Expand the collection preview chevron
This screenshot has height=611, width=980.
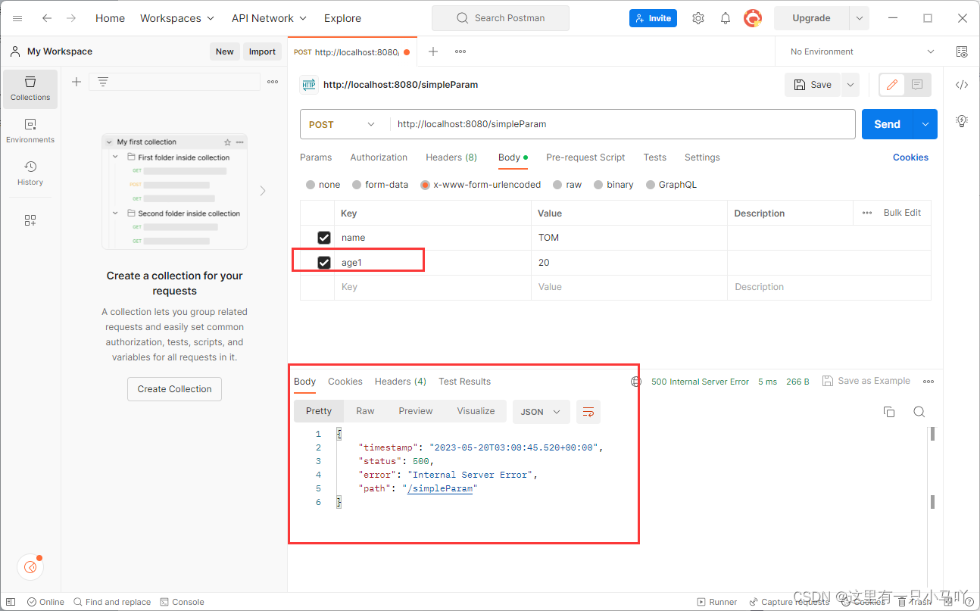click(x=263, y=191)
